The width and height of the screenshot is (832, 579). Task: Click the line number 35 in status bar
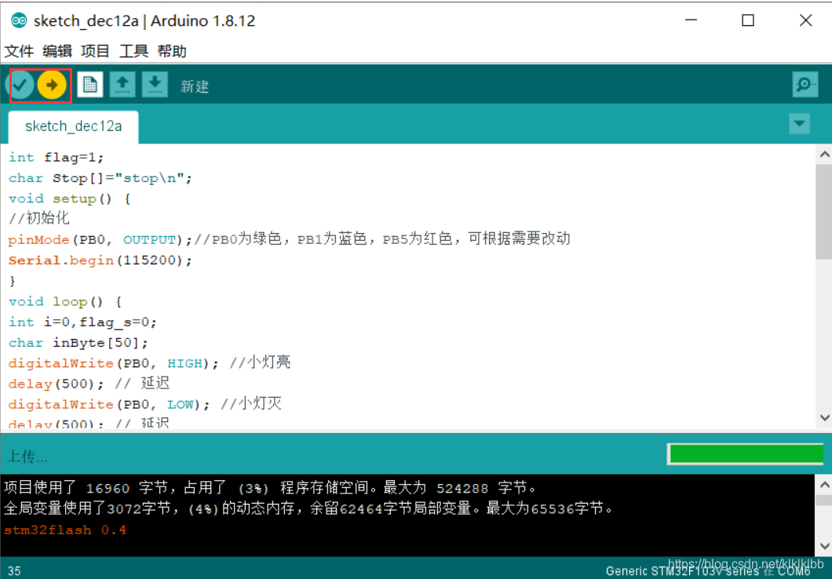(x=14, y=571)
